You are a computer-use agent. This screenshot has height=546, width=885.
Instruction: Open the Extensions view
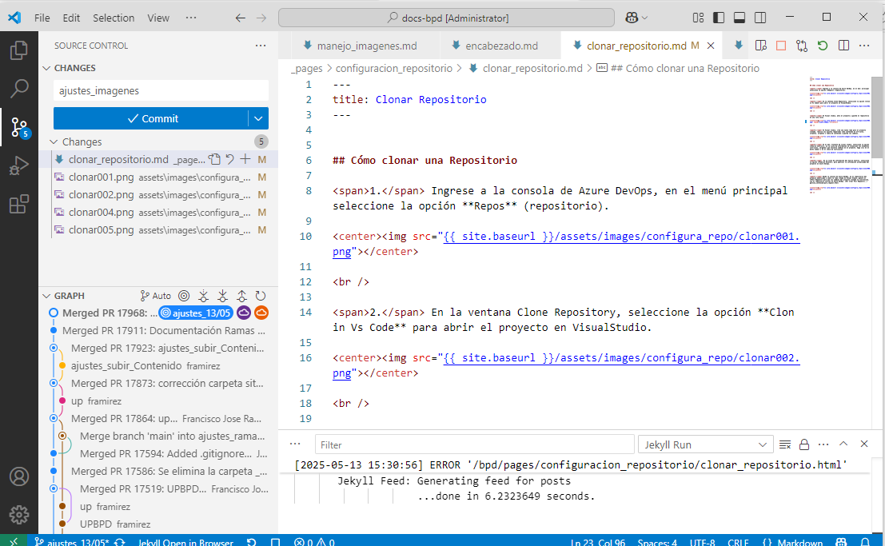pyautogui.click(x=19, y=205)
